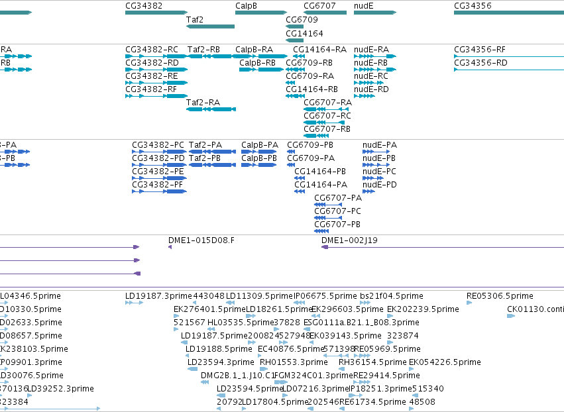Viewport: 564px width, 412px height.
Task: Select the CG14164-RB transcript label
Action: tap(312, 89)
